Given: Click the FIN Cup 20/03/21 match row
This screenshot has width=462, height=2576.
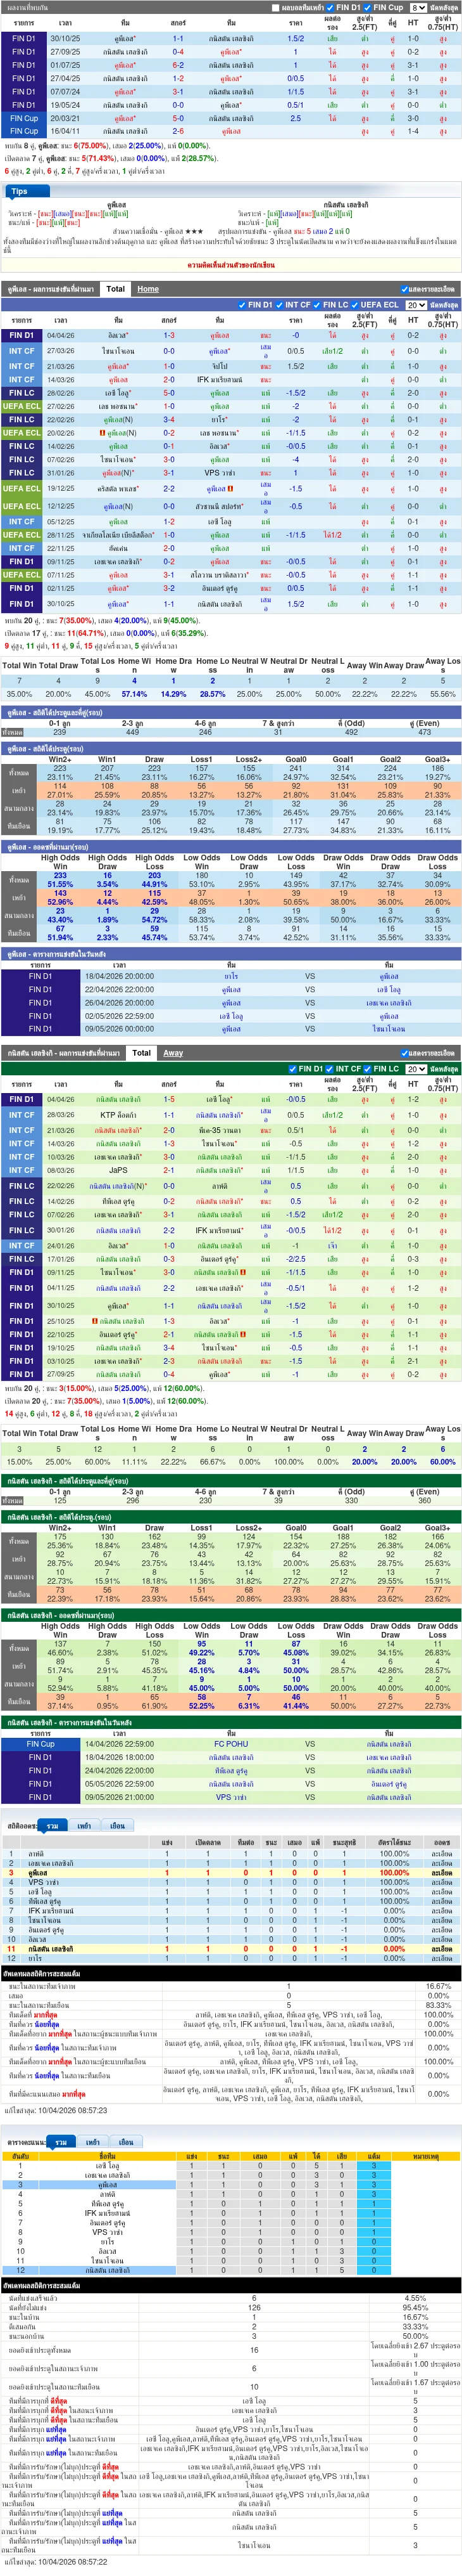Looking at the screenshot, I should [x=230, y=118].
